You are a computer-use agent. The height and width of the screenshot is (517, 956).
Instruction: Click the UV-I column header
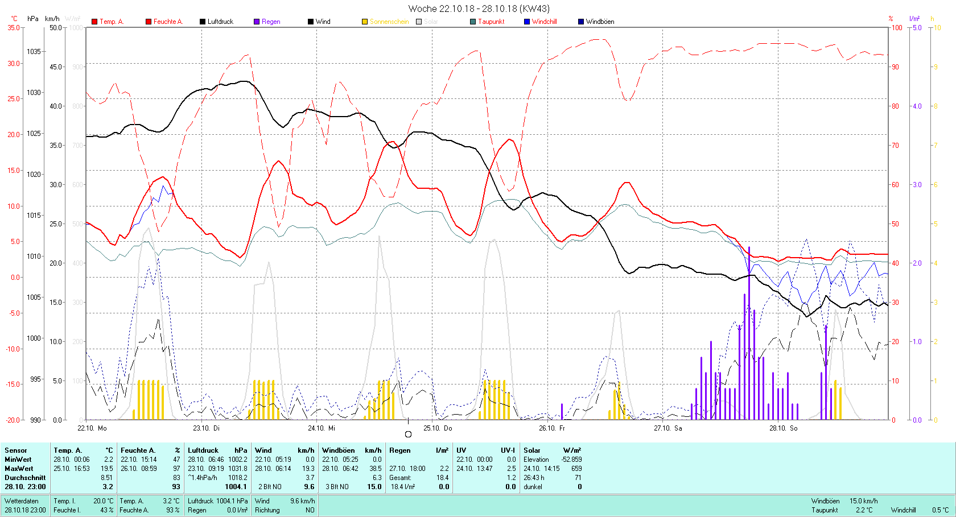pos(508,450)
